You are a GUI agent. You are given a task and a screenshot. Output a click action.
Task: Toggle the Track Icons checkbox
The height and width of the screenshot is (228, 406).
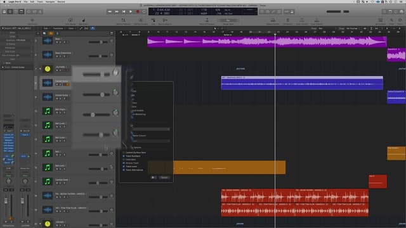click(x=124, y=167)
